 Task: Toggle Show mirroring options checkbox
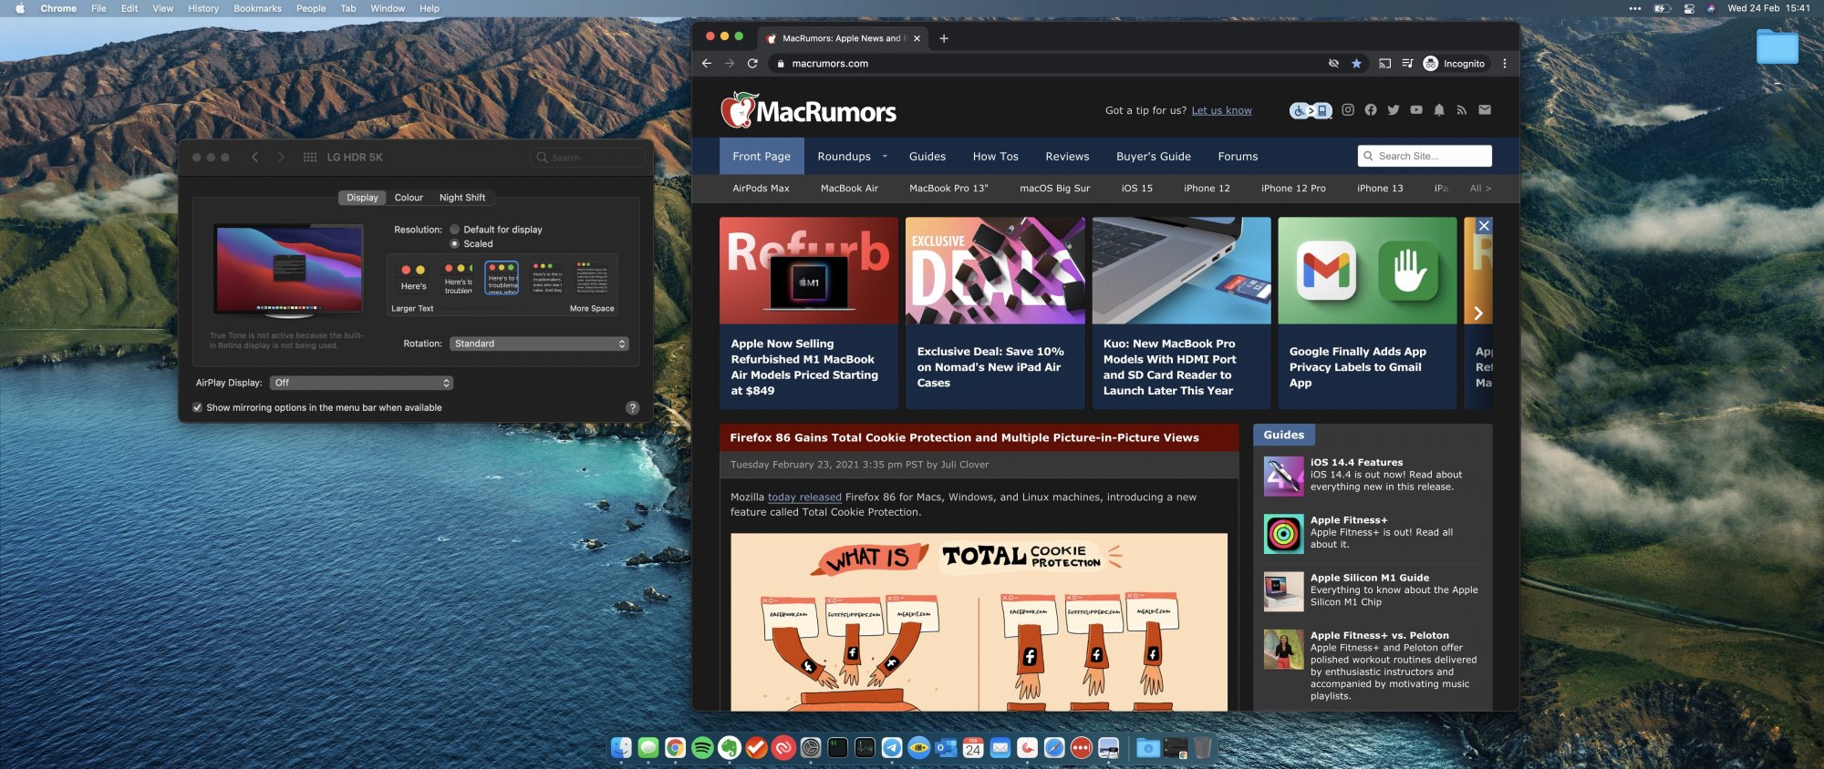[x=197, y=408]
